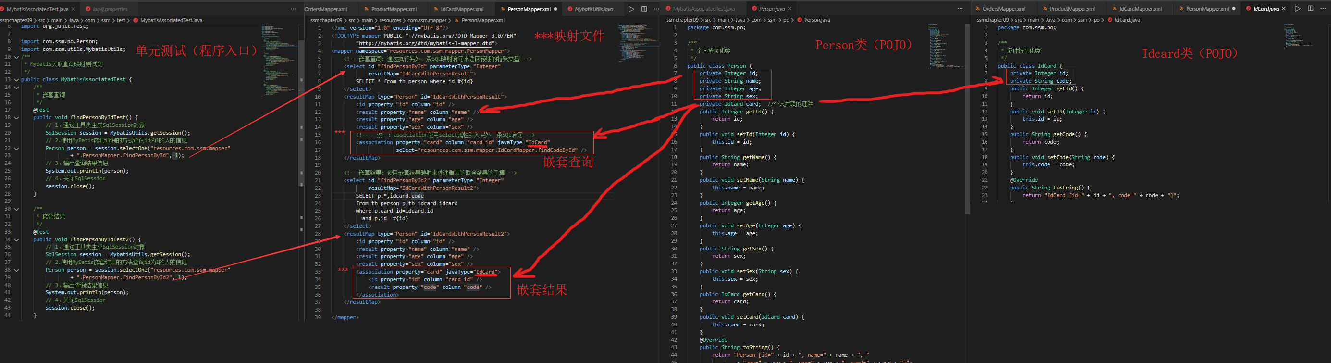Click the IdCard.java breadcrumb file name
Viewport: 1331px width, 363px height.
point(1127,20)
